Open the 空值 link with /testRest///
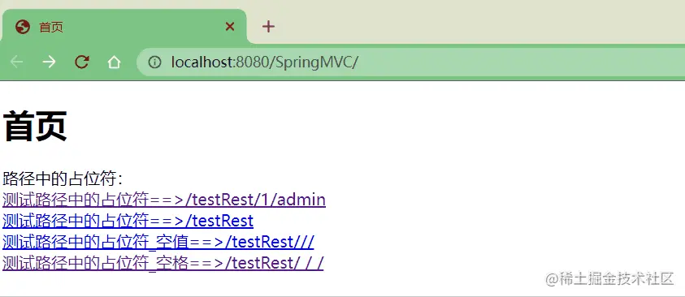Viewport: 685px width, 297px height. (x=158, y=242)
